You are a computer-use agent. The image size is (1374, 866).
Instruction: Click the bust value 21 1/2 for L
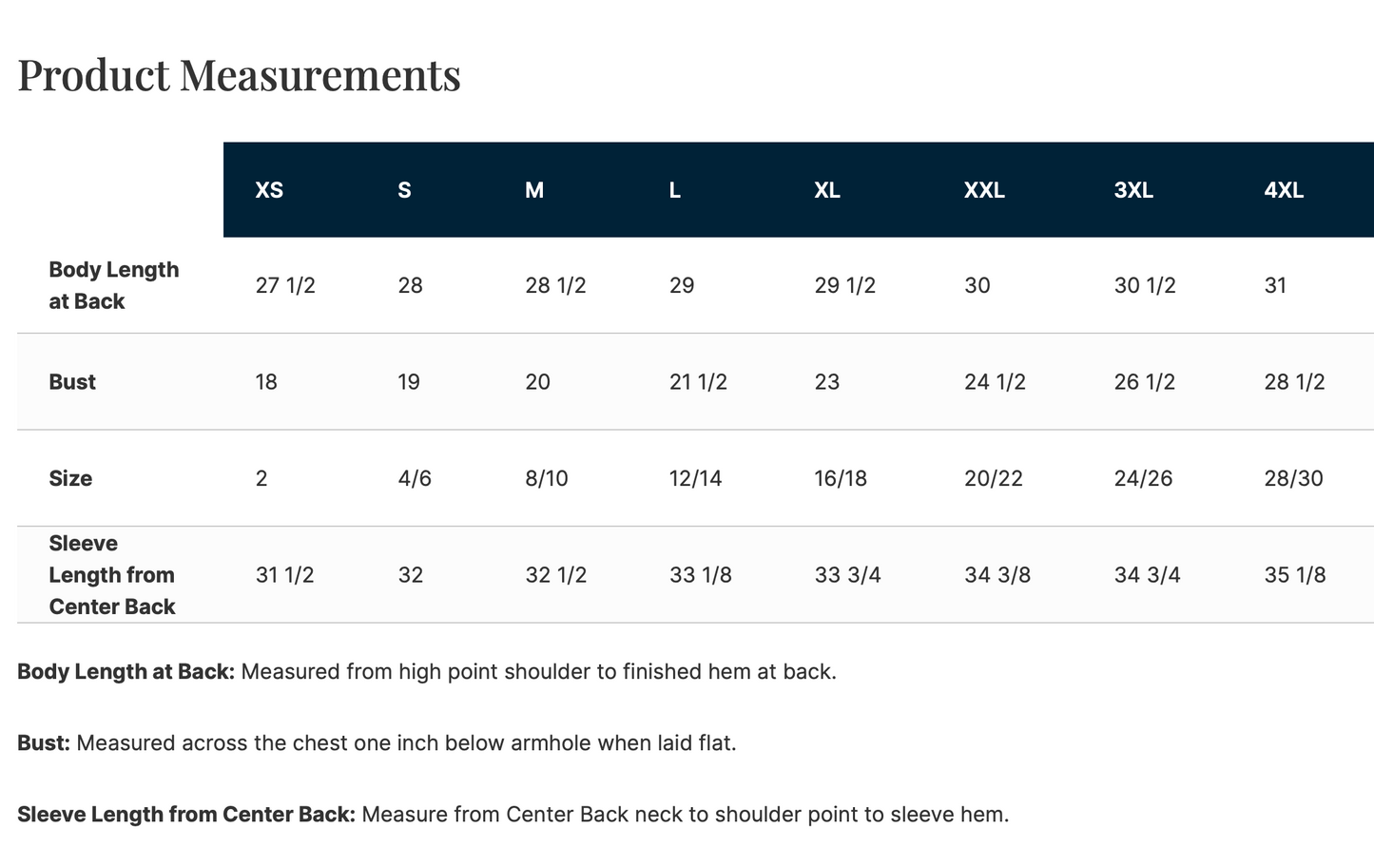pyautogui.click(x=698, y=382)
